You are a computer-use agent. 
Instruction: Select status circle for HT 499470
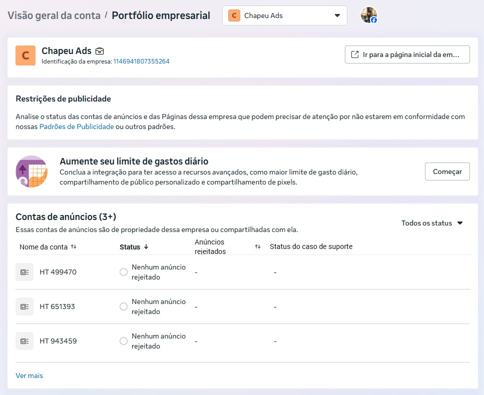coord(124,272)
